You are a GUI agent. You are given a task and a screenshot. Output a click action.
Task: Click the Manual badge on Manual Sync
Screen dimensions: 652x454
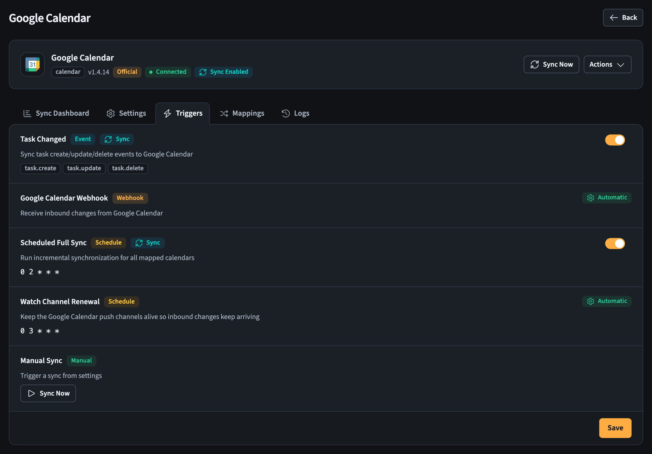(x=81, y=361)
